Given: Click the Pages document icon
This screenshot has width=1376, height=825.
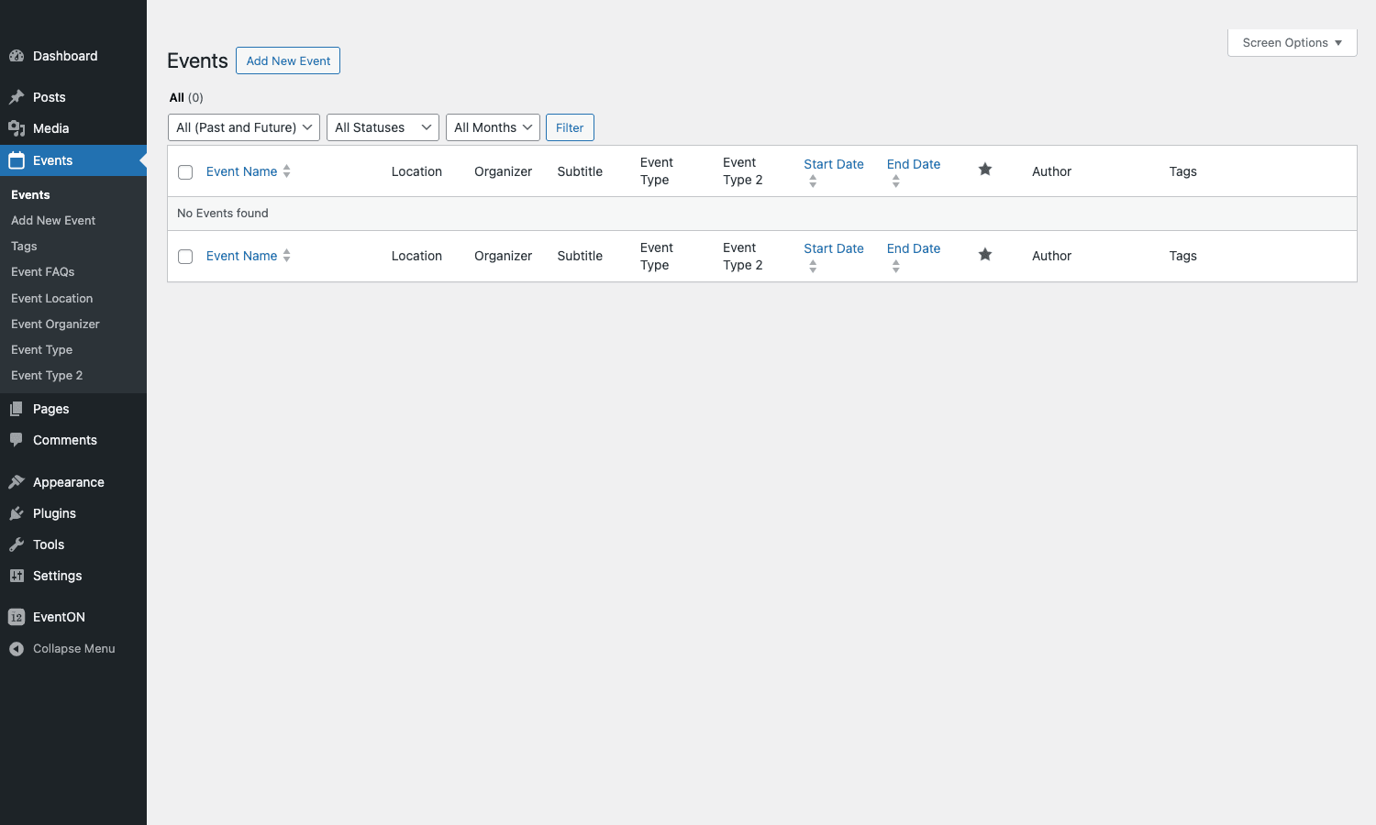Looking at the screenshot, I should point(17,409).
